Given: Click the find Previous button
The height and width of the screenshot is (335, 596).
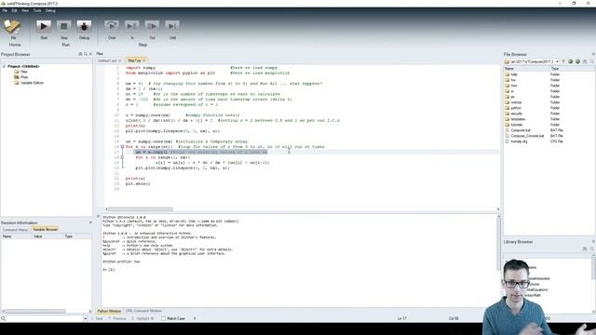Looking at the screenshot, I should [118, 318].
